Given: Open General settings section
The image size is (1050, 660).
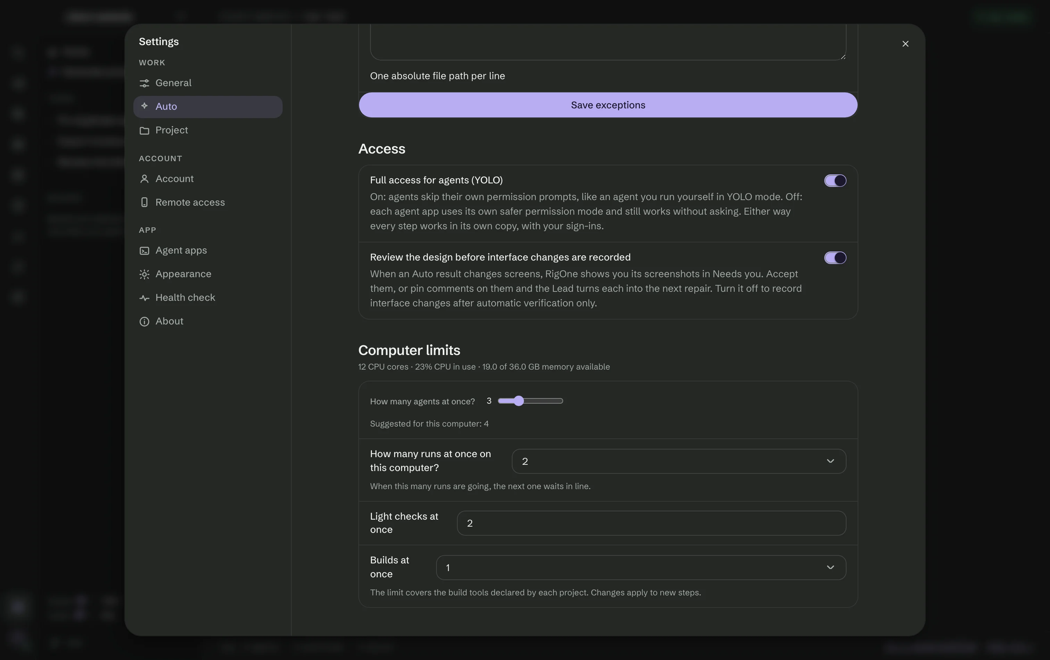Looking at the screenshot, I should [208, 83].
